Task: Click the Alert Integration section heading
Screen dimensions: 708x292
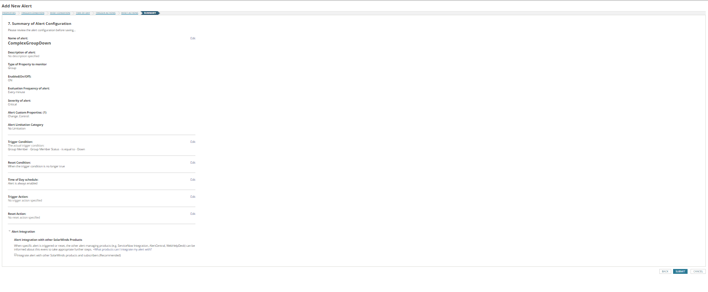Action: coord(23,232)
